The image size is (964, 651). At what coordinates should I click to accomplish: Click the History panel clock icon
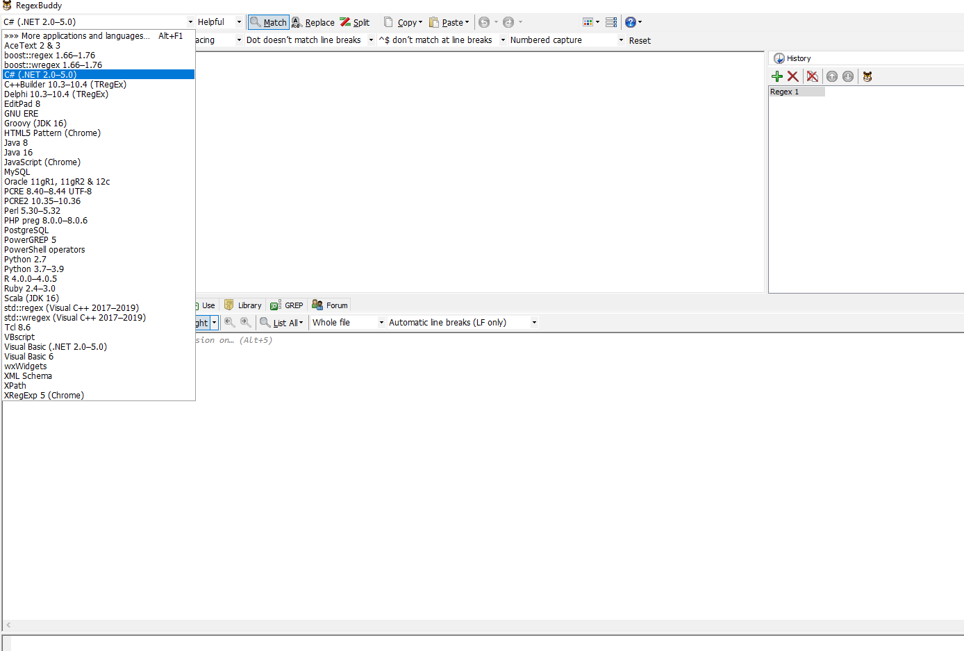779,58
